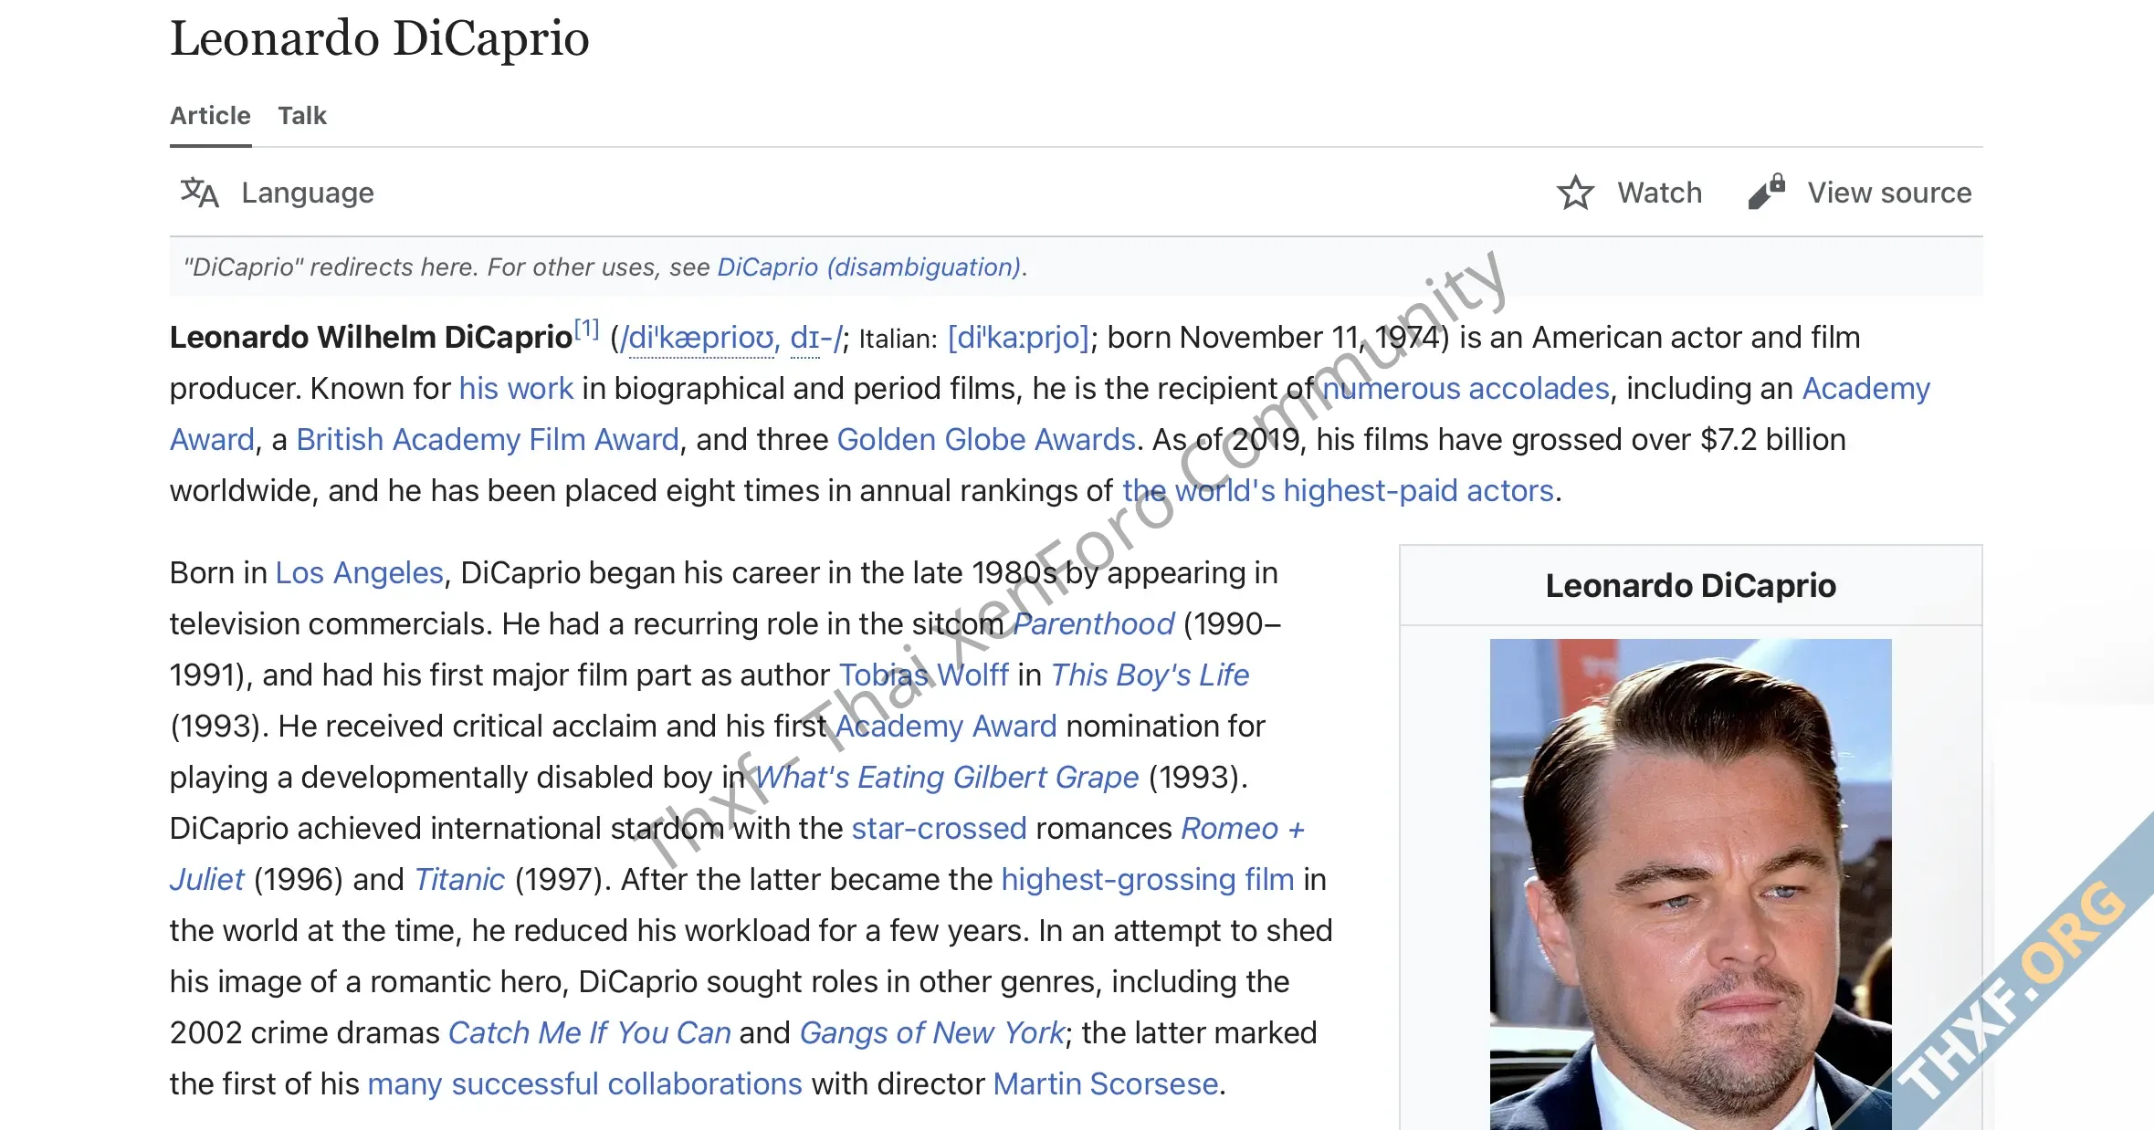Open This Boy's Life link

point(1151,675)
